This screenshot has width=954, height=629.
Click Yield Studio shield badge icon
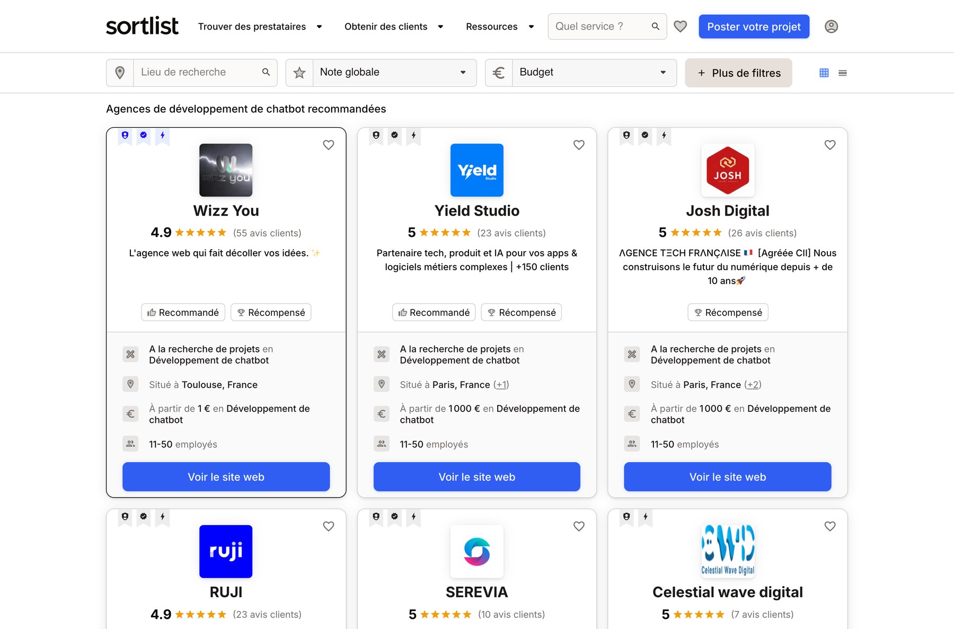(x=376, y=136)
